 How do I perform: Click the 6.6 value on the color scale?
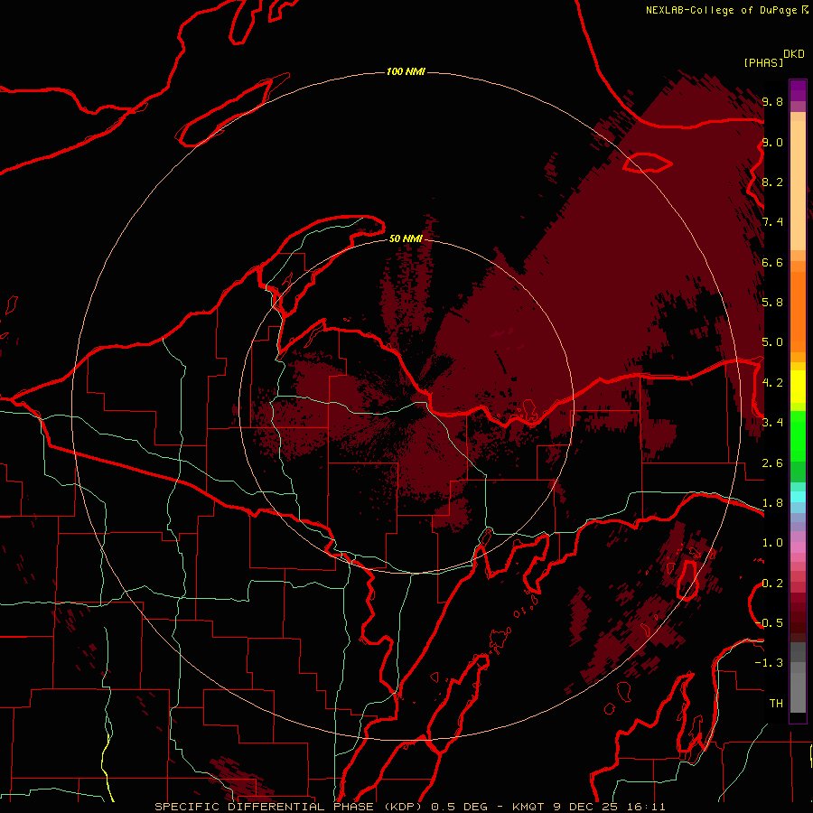[x=772, y=262]
